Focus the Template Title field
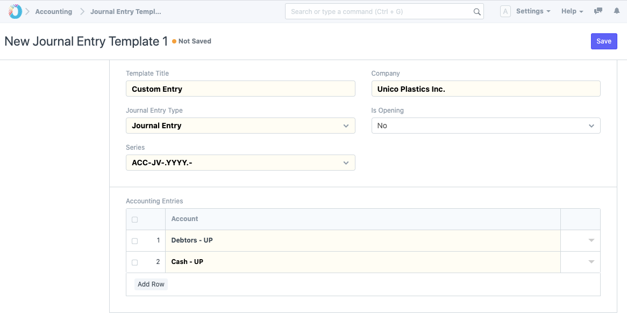This screenshot has width=627, height=323. pos(240,89)
